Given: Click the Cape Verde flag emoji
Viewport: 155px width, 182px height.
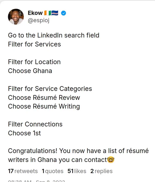Looking at the screenshot, I should (x=55, y=13).
